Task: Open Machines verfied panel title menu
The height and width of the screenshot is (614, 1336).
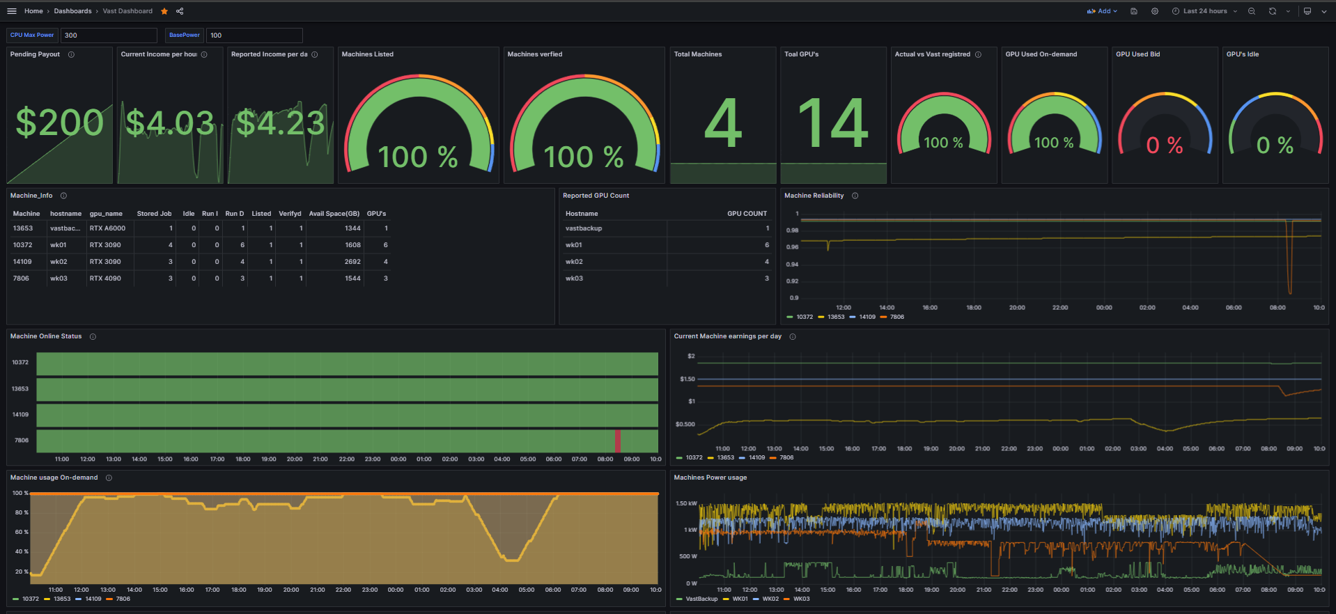Action: (x=535, y=54)
